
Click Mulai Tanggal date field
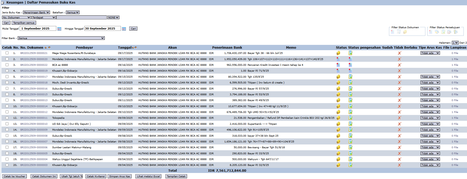[x=38, y=28]
